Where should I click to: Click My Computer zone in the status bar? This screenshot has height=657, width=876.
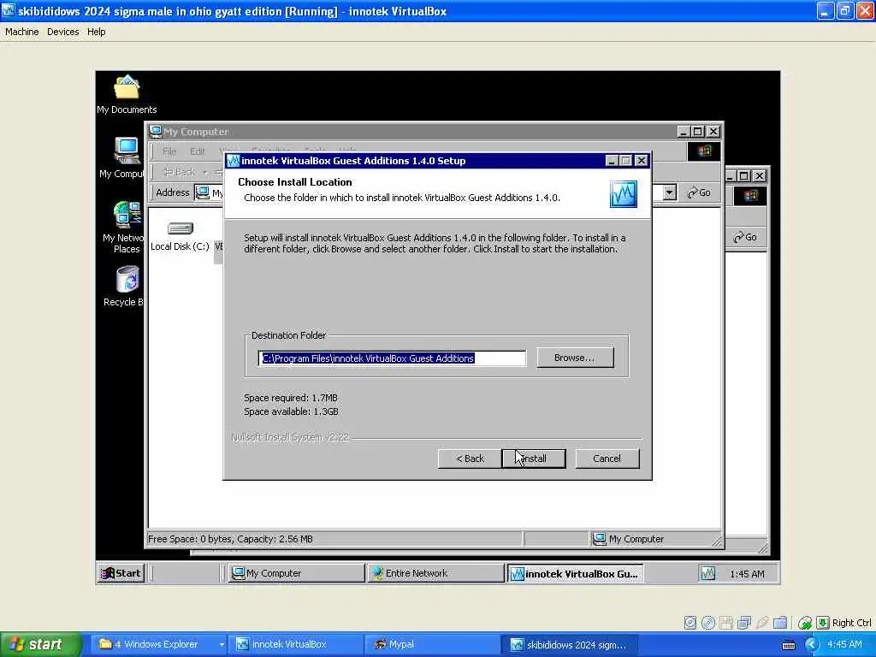[652, 539]
